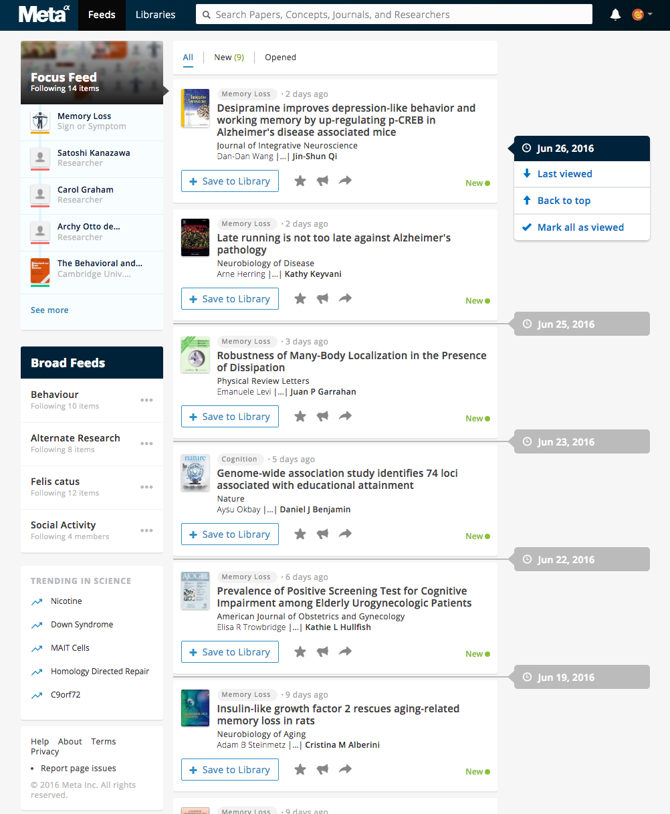Select the All filter tab
Viewport: 670px width, 814px height.
pos(188,58)
